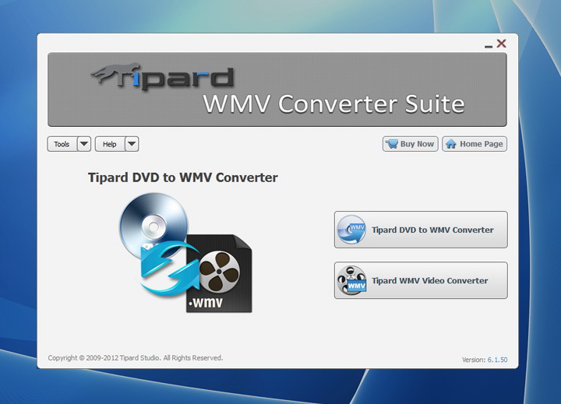Viewport: 561px width, 404px height.
Task: Click the DVD to WMV disc icon on button
Action: click(x=351, y=230)
